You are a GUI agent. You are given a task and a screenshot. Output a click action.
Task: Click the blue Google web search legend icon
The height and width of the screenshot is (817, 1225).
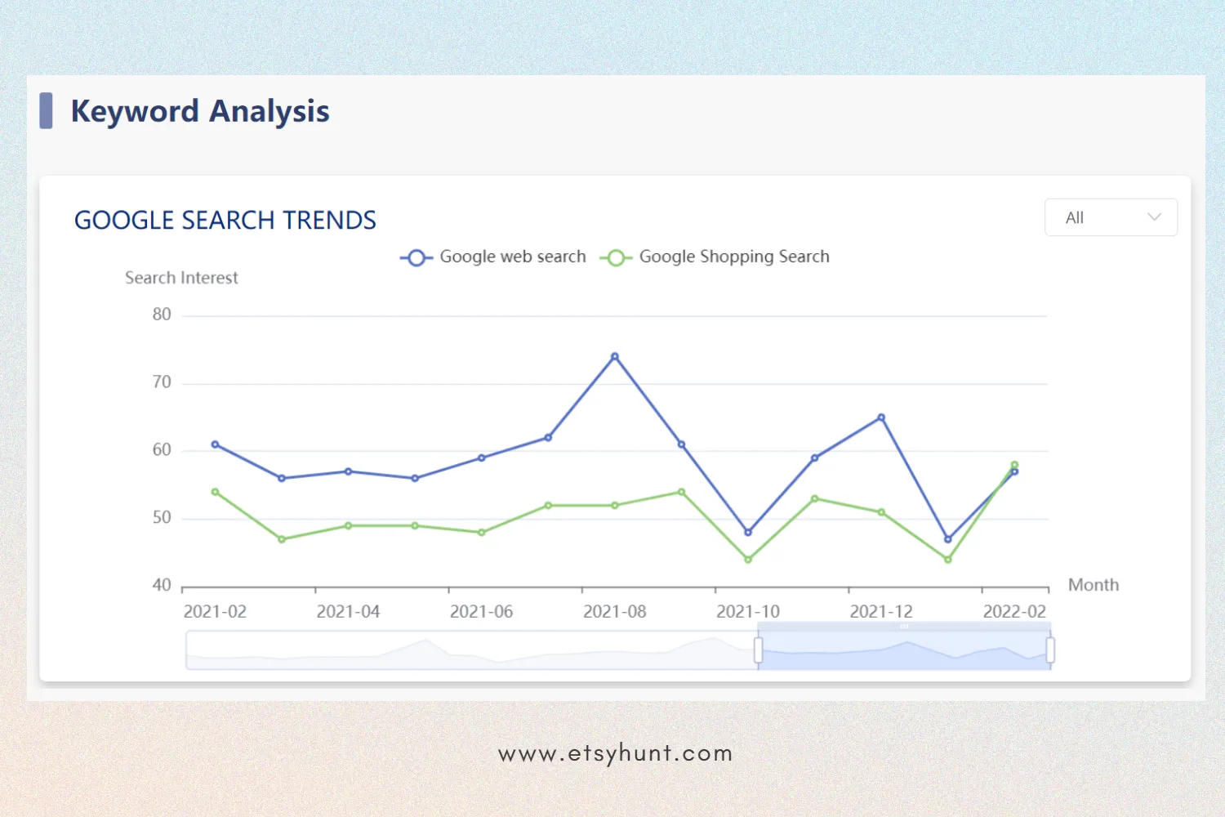click(416, 257)
